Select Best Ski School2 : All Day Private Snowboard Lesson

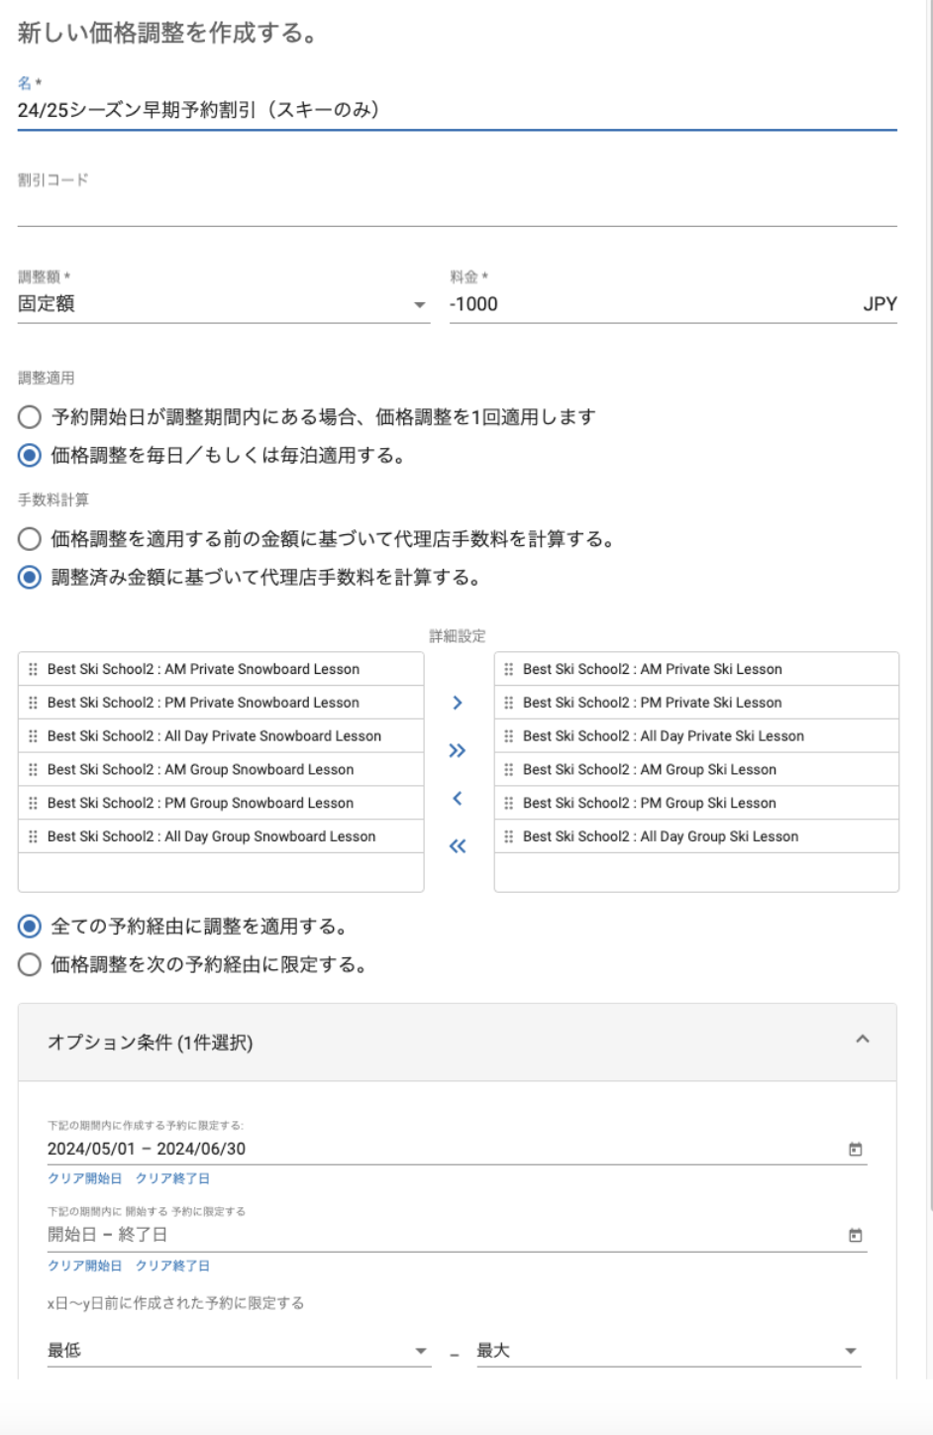point(221,736)
